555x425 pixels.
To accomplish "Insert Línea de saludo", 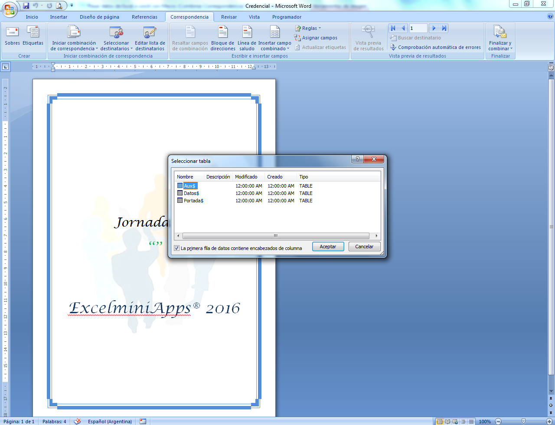I will [x=247, y=39].
